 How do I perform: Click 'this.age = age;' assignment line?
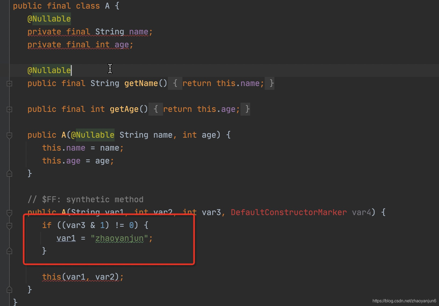[78, 161]
